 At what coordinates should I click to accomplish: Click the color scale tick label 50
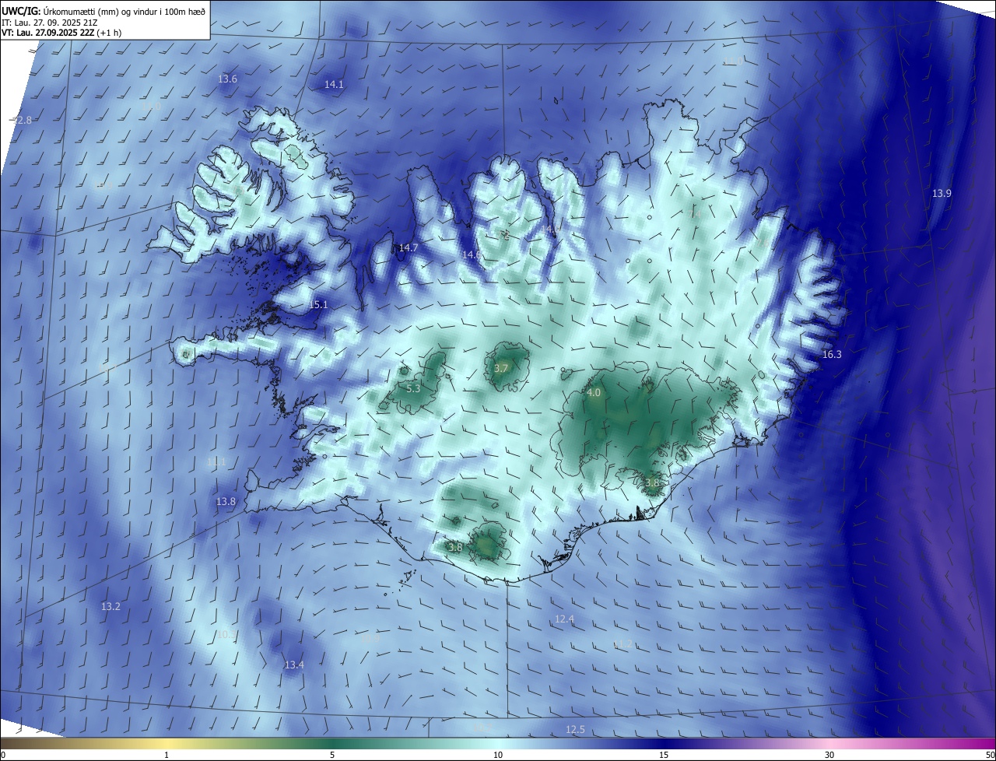(990, 755)
